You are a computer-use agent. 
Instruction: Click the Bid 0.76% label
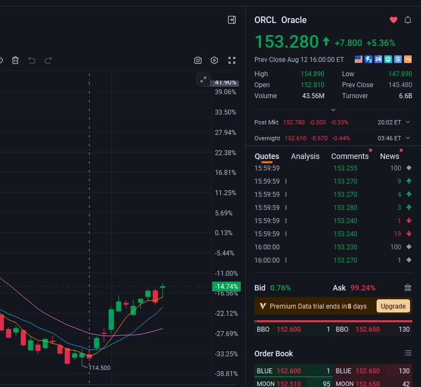click(272, 288)
